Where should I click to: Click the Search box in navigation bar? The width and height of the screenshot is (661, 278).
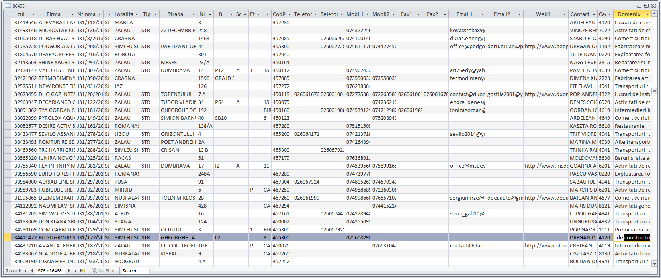click(x=135, y=271)
